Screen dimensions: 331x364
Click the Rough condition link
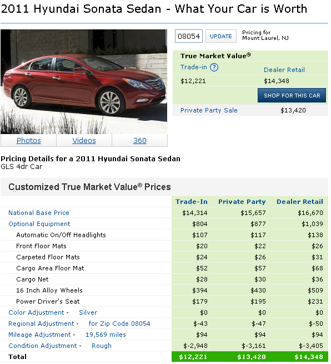coord(102,346)
